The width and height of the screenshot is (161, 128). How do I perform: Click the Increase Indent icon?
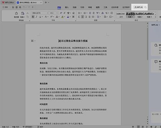(x=94, y=13)
